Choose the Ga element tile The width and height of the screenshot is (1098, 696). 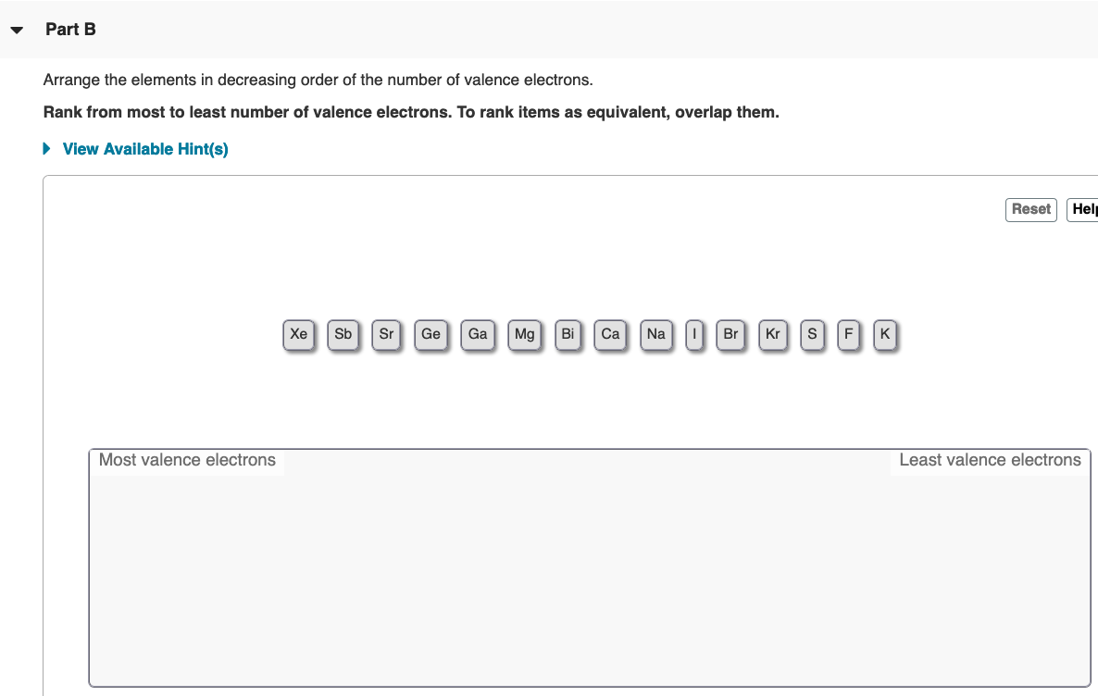(478, 334)
